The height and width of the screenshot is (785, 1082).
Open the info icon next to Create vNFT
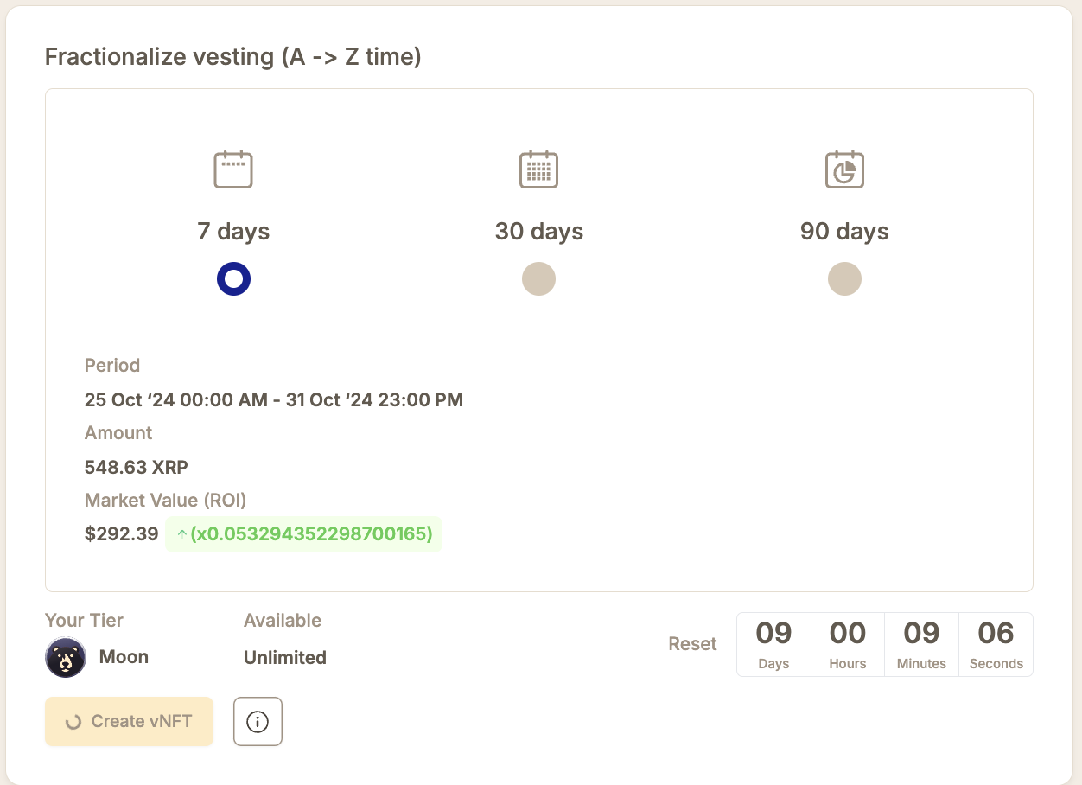[x=258, y=721]
